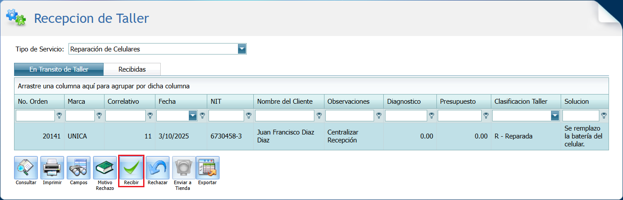Focus the NIT filter field

pos(226,116)
